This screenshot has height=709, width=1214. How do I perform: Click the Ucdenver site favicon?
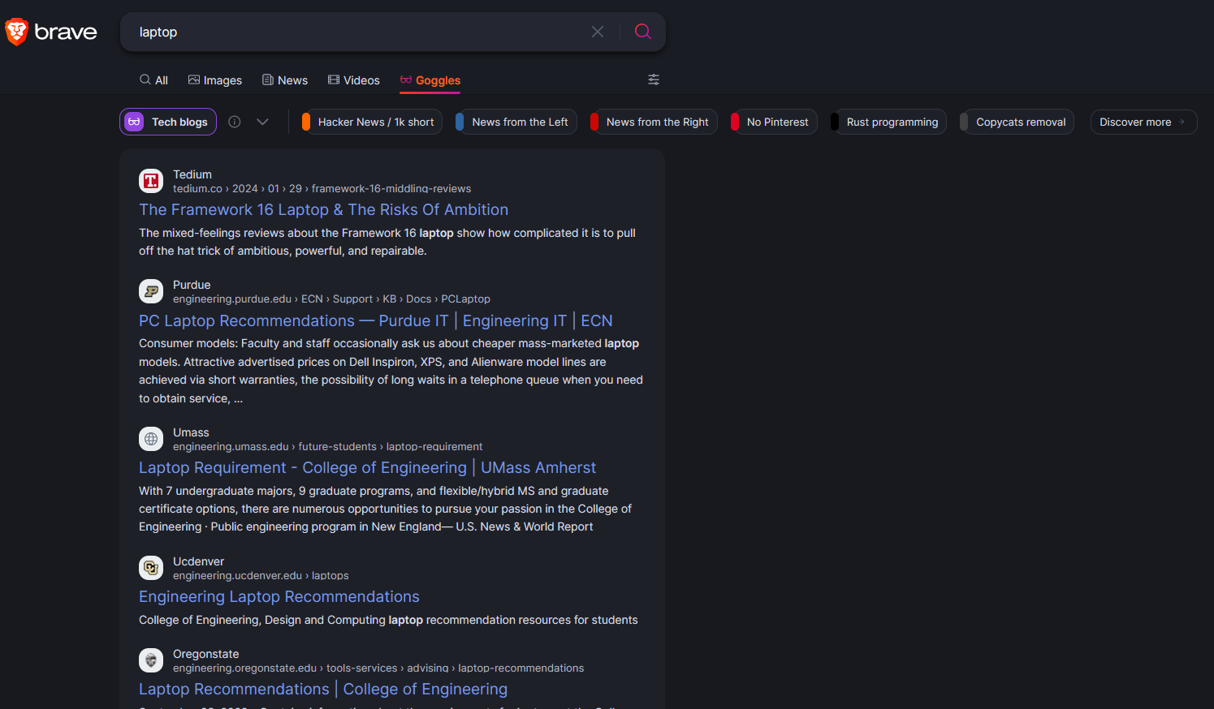pyautogui.click(x=151, y=568)
